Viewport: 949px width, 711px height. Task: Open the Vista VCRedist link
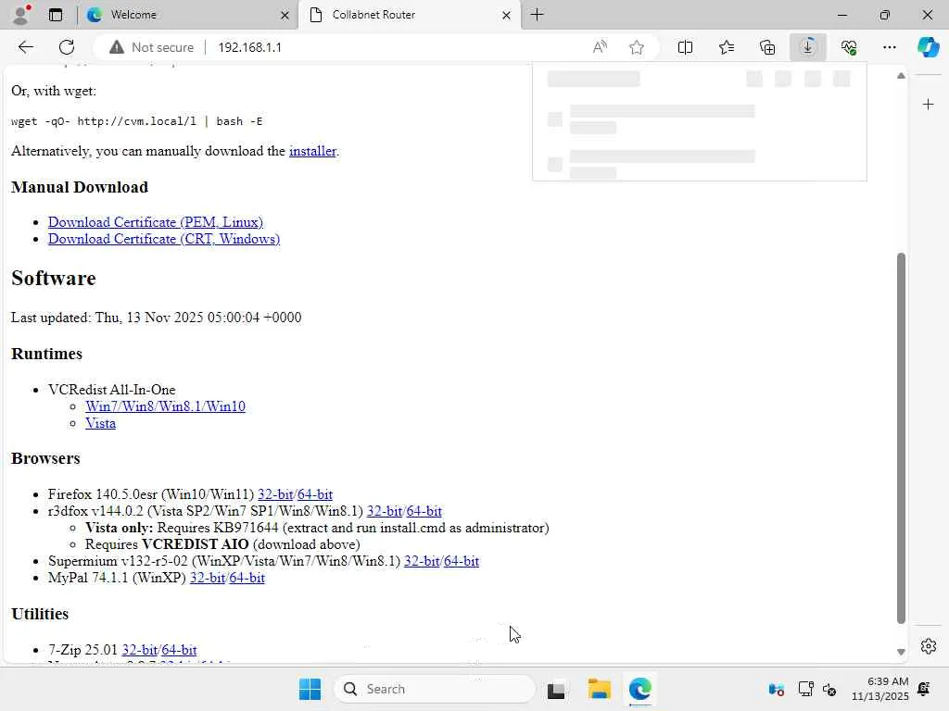[x=100, y=423]
